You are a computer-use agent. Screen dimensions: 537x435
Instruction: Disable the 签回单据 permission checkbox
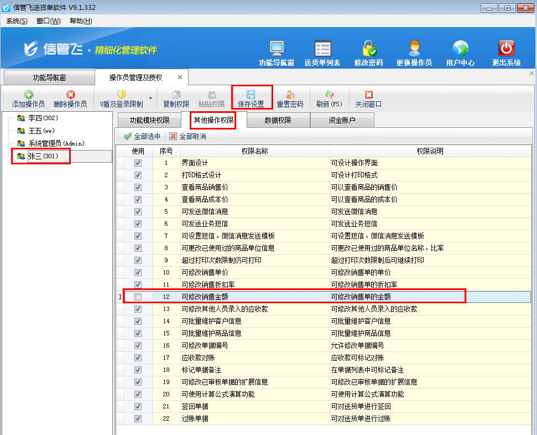[137, 406]
